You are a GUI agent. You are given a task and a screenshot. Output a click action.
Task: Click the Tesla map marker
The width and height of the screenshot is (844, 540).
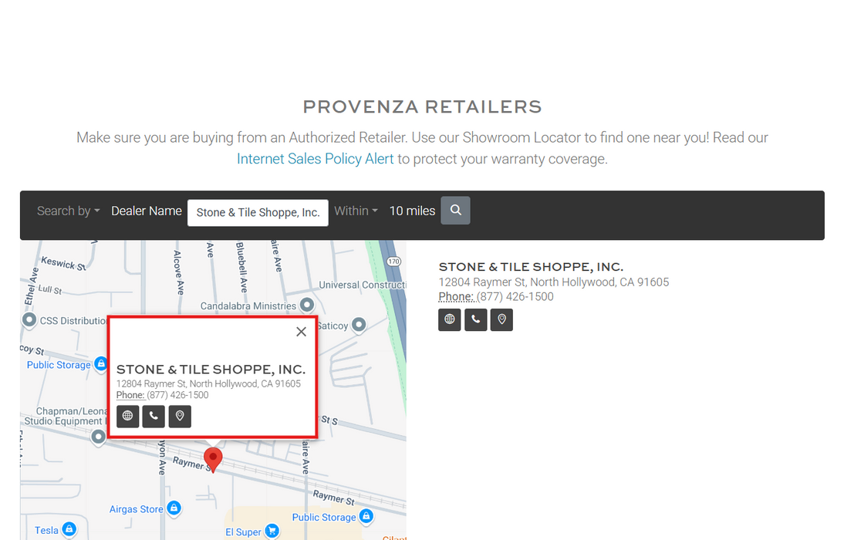click(69, 529)
